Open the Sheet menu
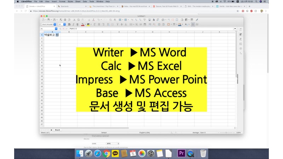Image resolution: width=283 pixels, height=159 pixels. [78, 1]
